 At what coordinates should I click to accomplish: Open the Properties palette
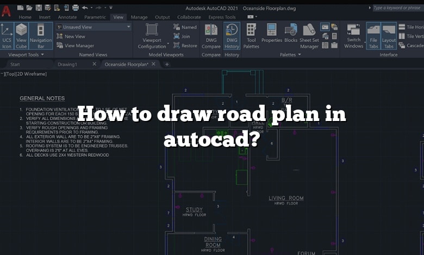(x=272, y=36)
